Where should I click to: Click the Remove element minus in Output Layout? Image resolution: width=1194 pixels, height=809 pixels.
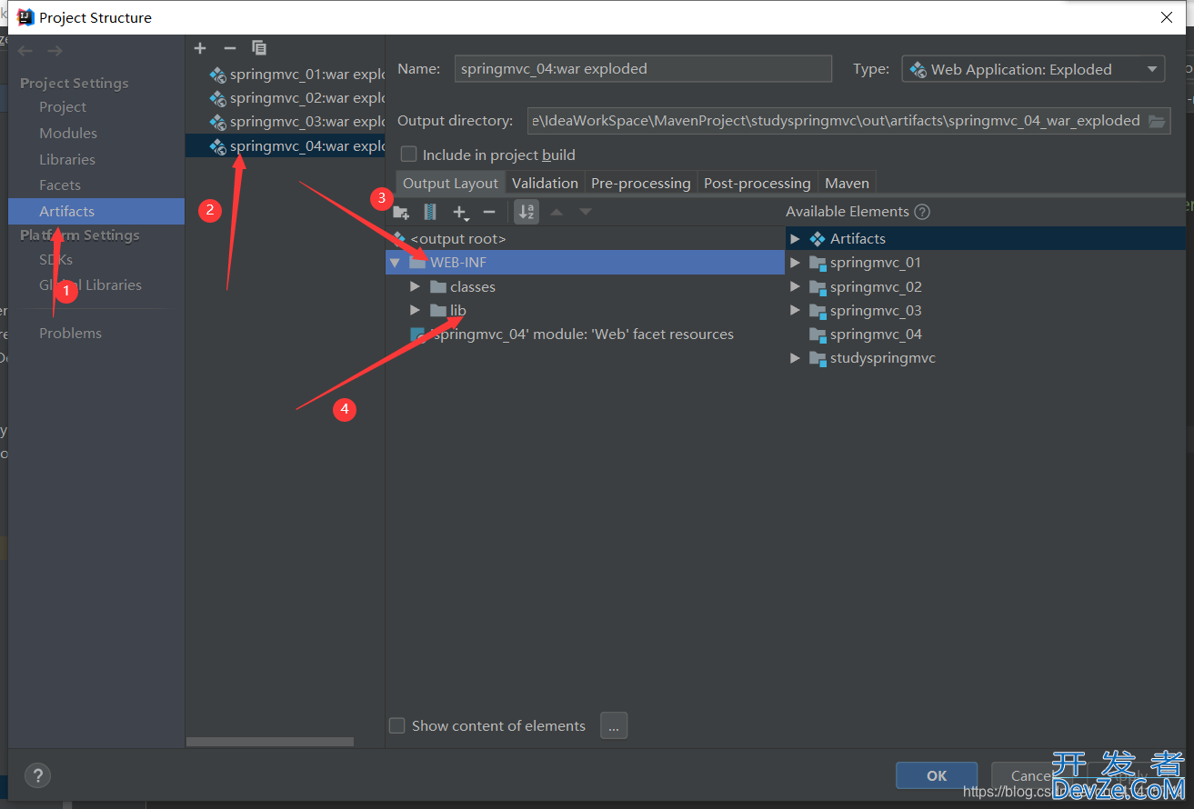(x=489, y=212)
